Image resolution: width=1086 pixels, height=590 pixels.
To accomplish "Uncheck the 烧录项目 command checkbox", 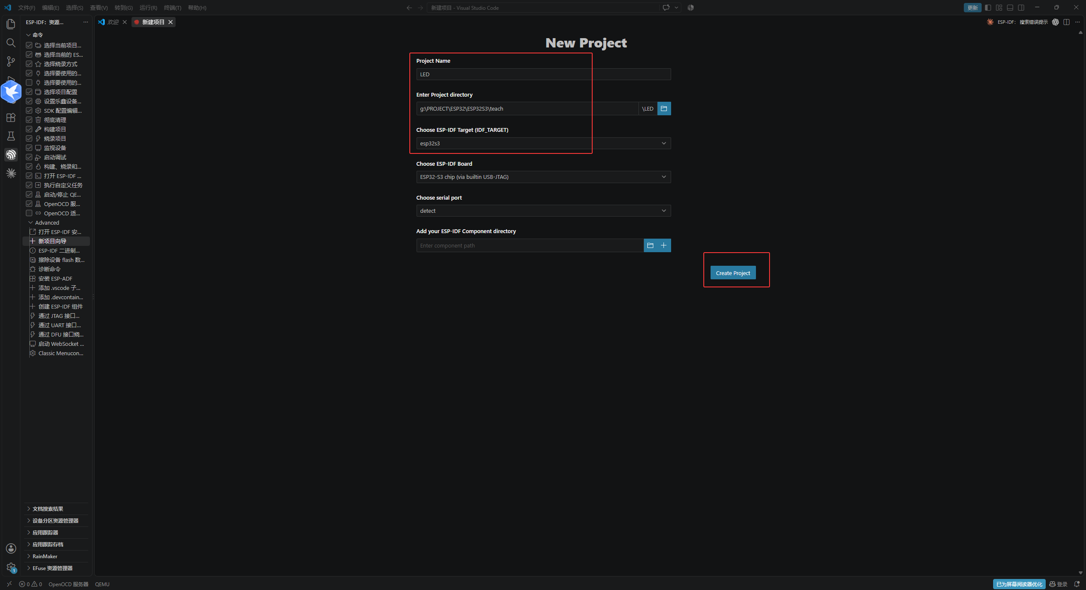I will tap(29, 139).
